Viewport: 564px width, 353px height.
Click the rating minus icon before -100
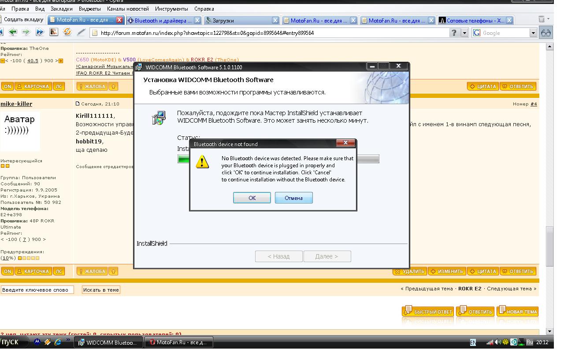pos(3,61)
